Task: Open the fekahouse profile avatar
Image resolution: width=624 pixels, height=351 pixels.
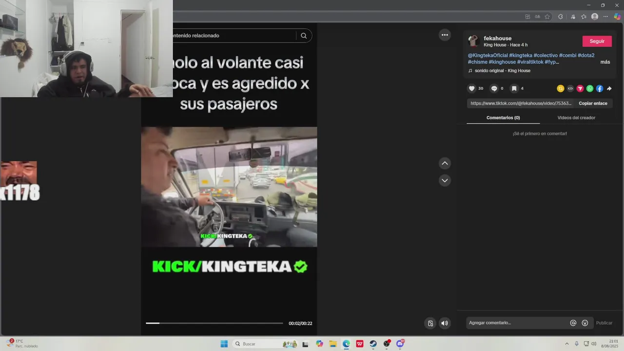Action: (473, 41)
